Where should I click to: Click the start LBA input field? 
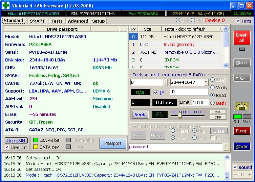pyautogui.click(x=147, y=82)
